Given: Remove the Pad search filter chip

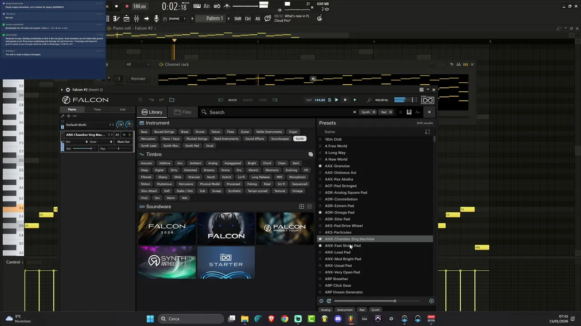Looking at the screenshot, I should coord(390,112).
